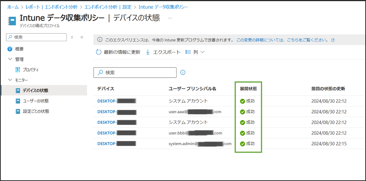366x181 pixels.
Task: Select デバイスの状態 in the sidebar
Action: pos(43,90)
